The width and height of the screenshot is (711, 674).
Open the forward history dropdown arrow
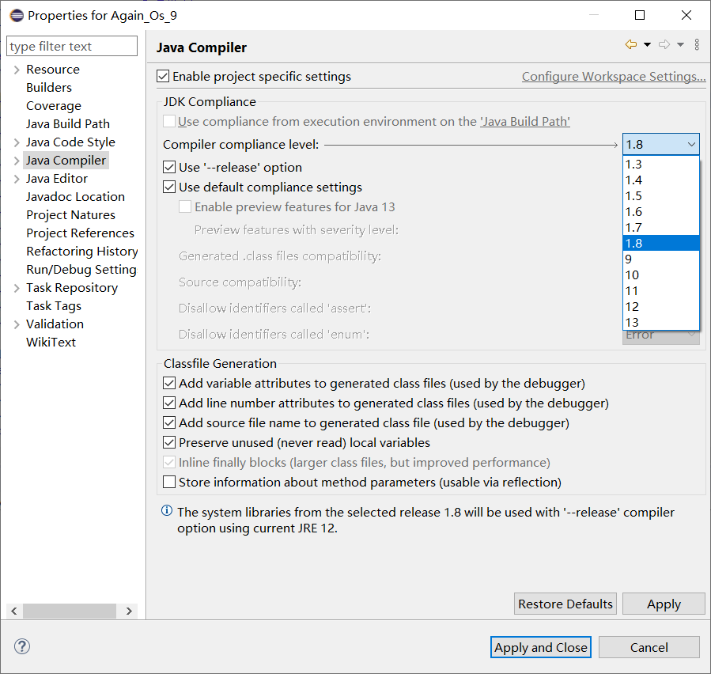pyautogui.click(x=681, y=45)
